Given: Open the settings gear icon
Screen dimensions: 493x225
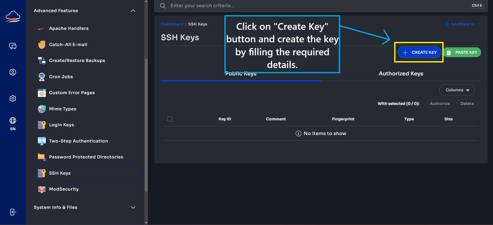Looking at the screenshot, I should [x=13, y=98].
